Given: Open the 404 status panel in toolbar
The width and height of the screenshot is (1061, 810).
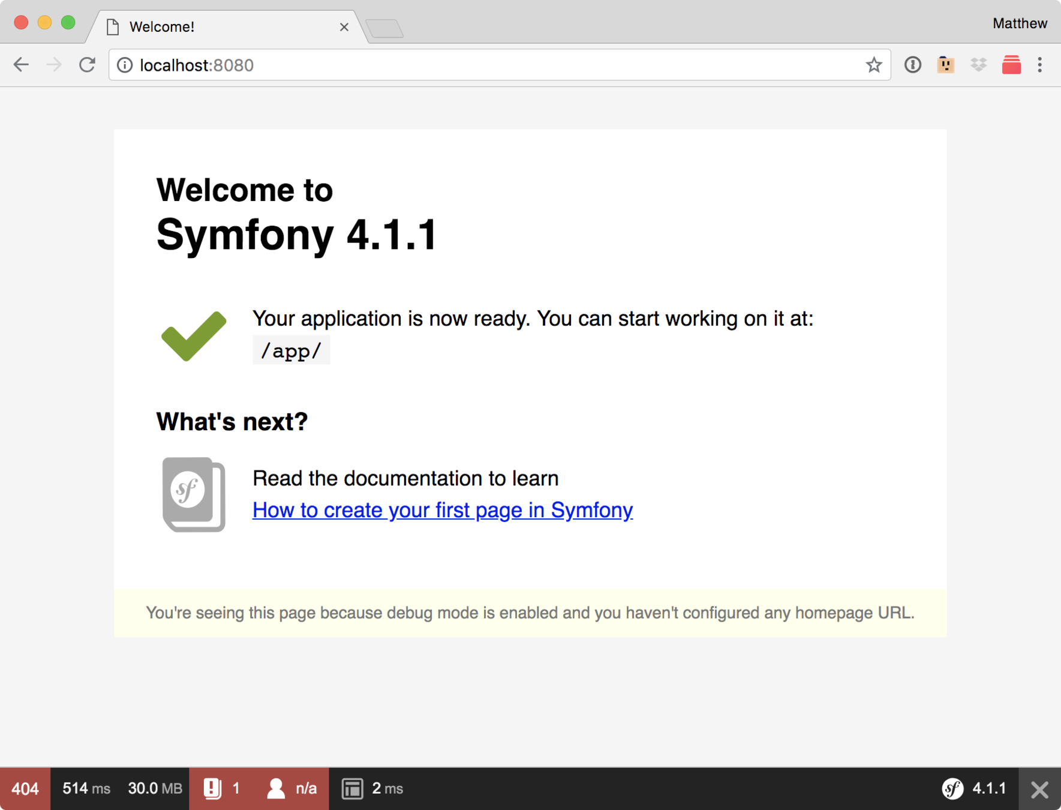Looking at the screenshot, I should [x=25, y=788].
